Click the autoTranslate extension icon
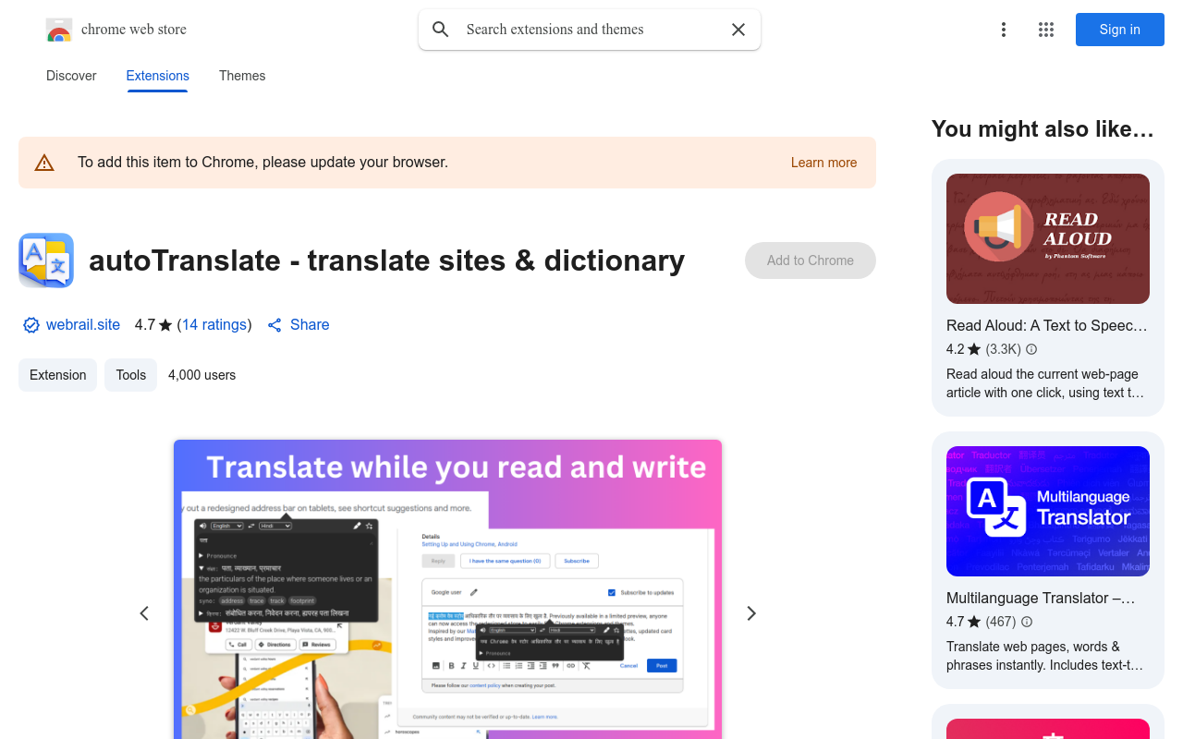This screenshot has height=739, width=1183. point(46,260)
